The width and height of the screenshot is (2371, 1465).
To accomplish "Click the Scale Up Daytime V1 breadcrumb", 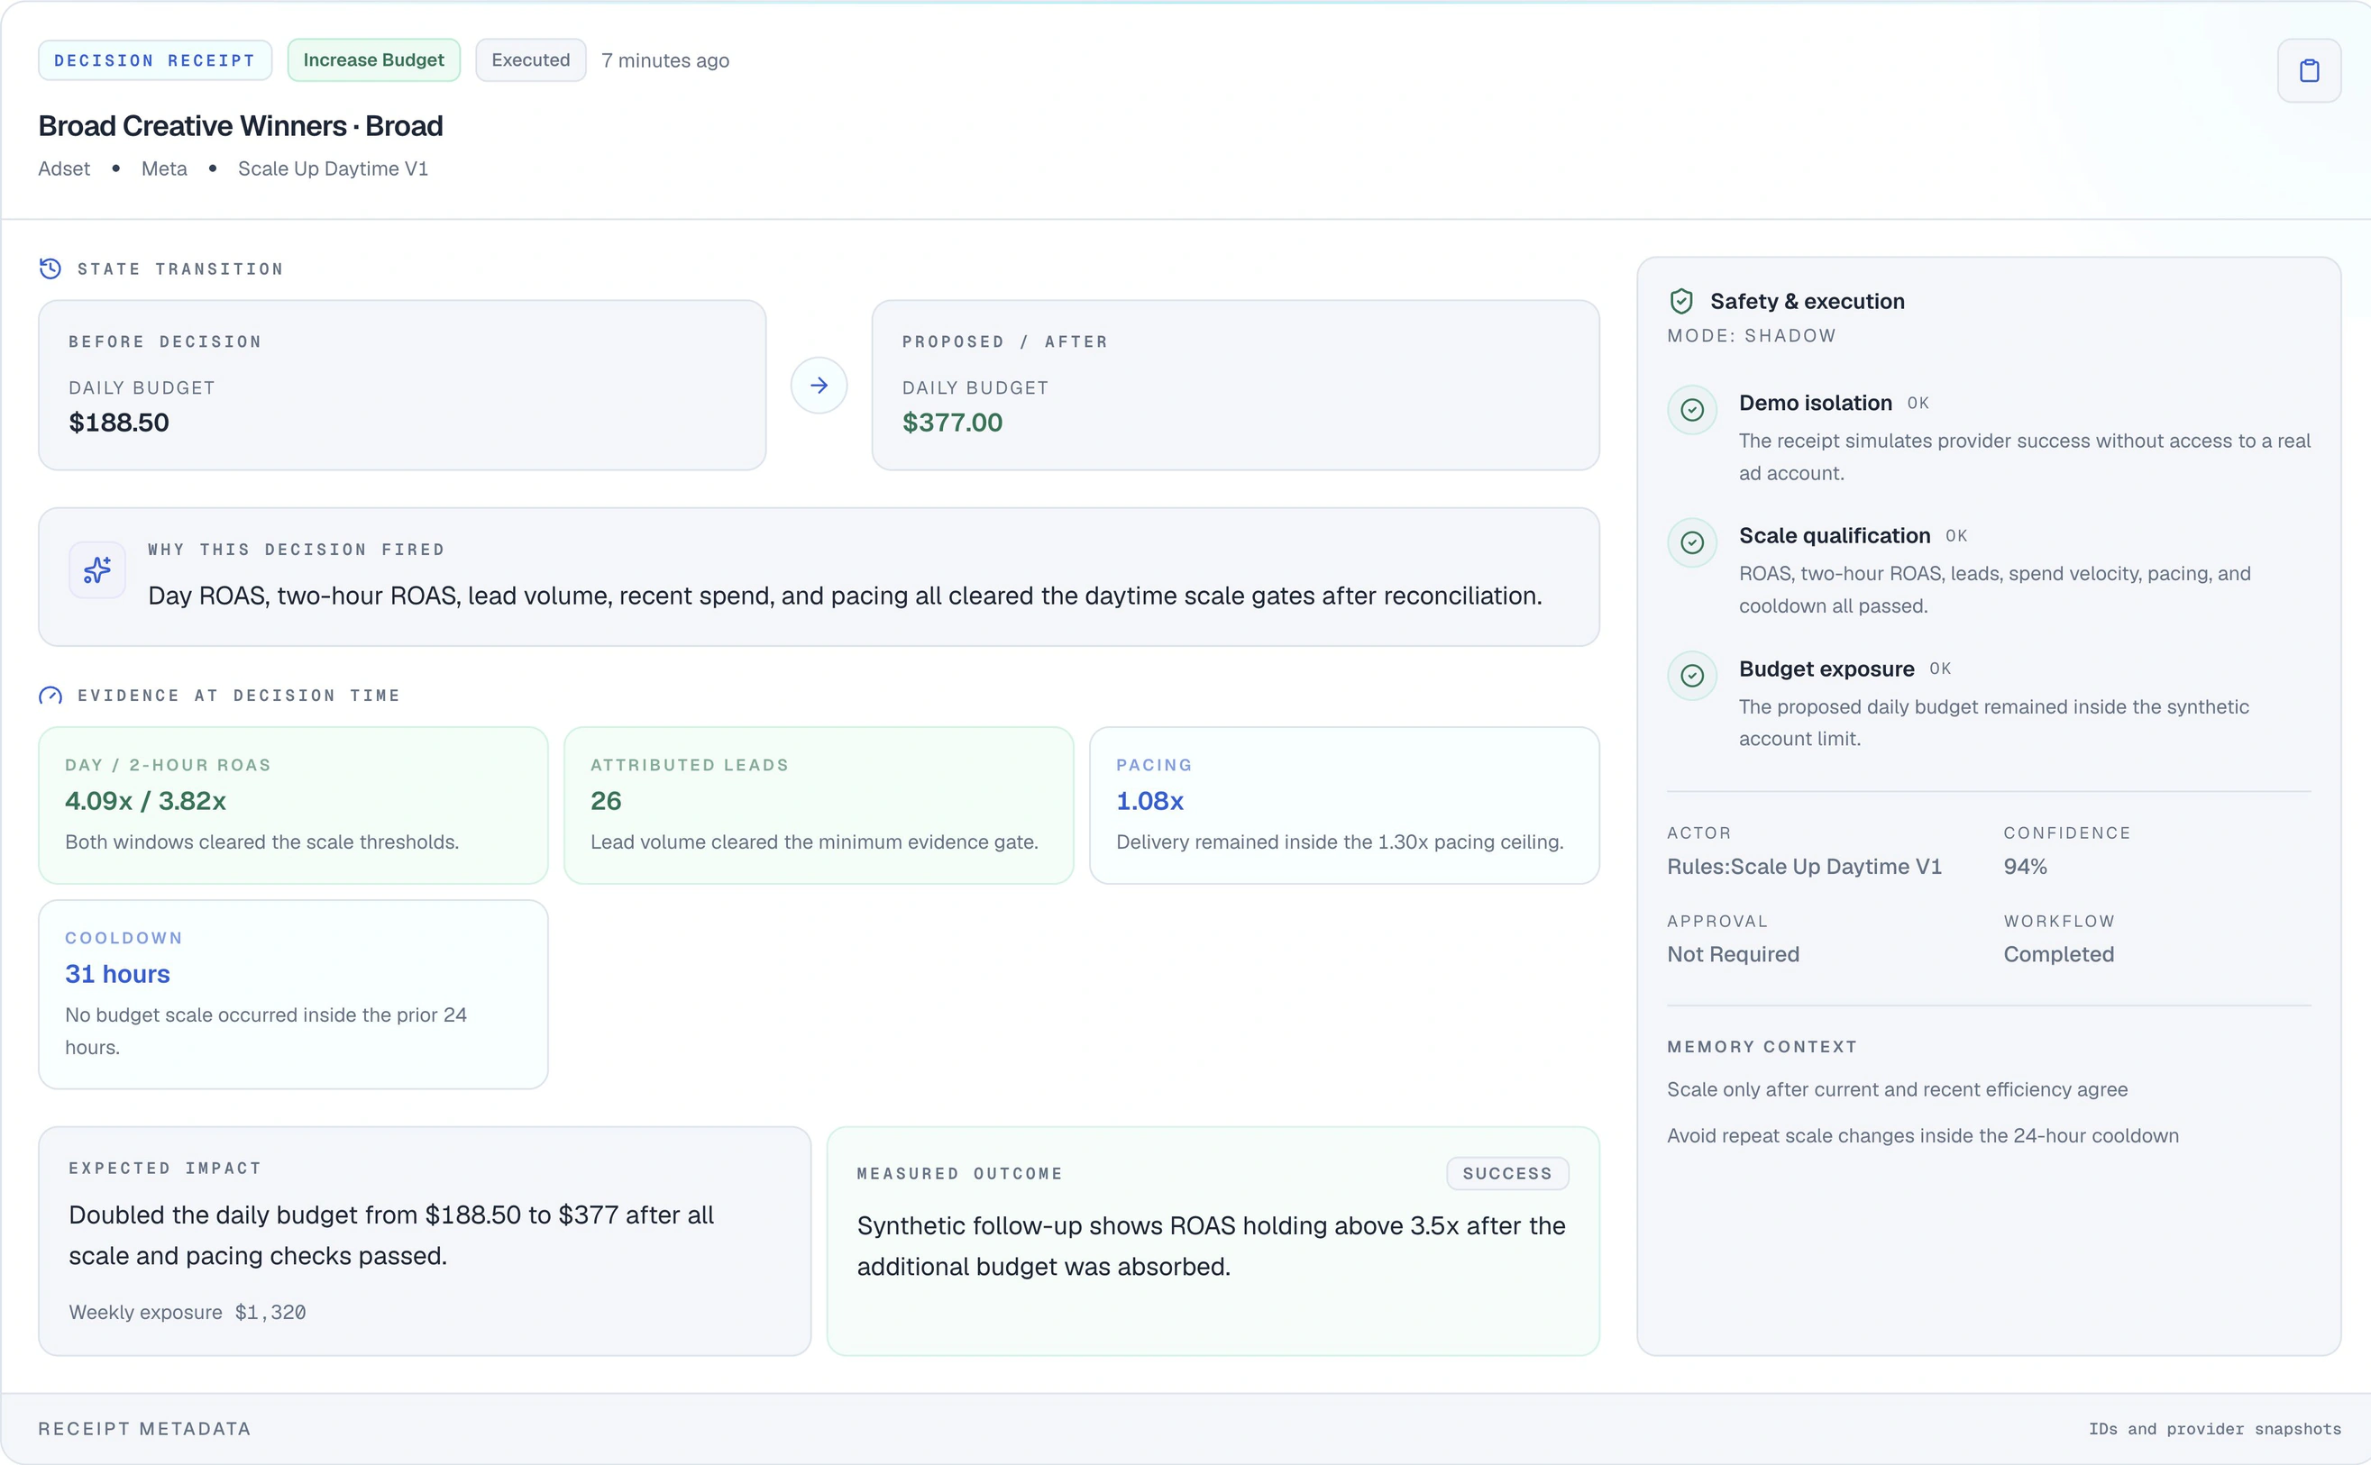I will [333, 168].
